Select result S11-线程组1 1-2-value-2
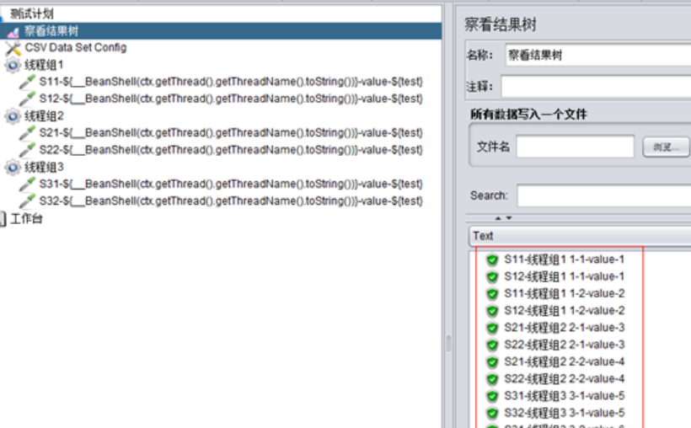The width and height of the screenshot is (691, 428). [564, 293]
